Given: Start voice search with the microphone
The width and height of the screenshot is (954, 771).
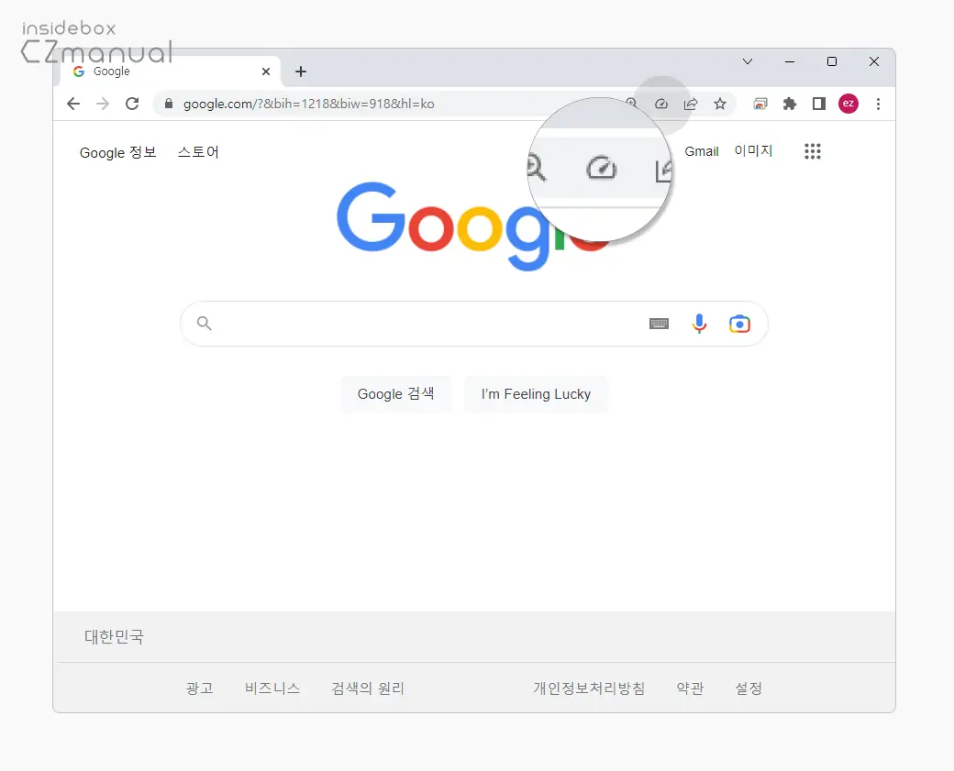Looking at the screenshot, I should point(699,324).
